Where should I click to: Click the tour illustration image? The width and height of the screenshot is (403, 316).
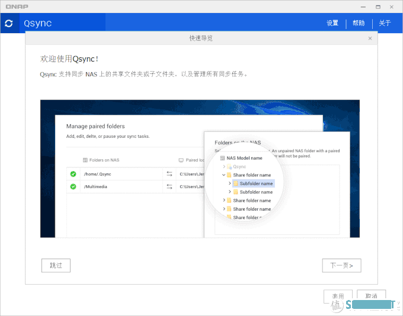point(200,169)
